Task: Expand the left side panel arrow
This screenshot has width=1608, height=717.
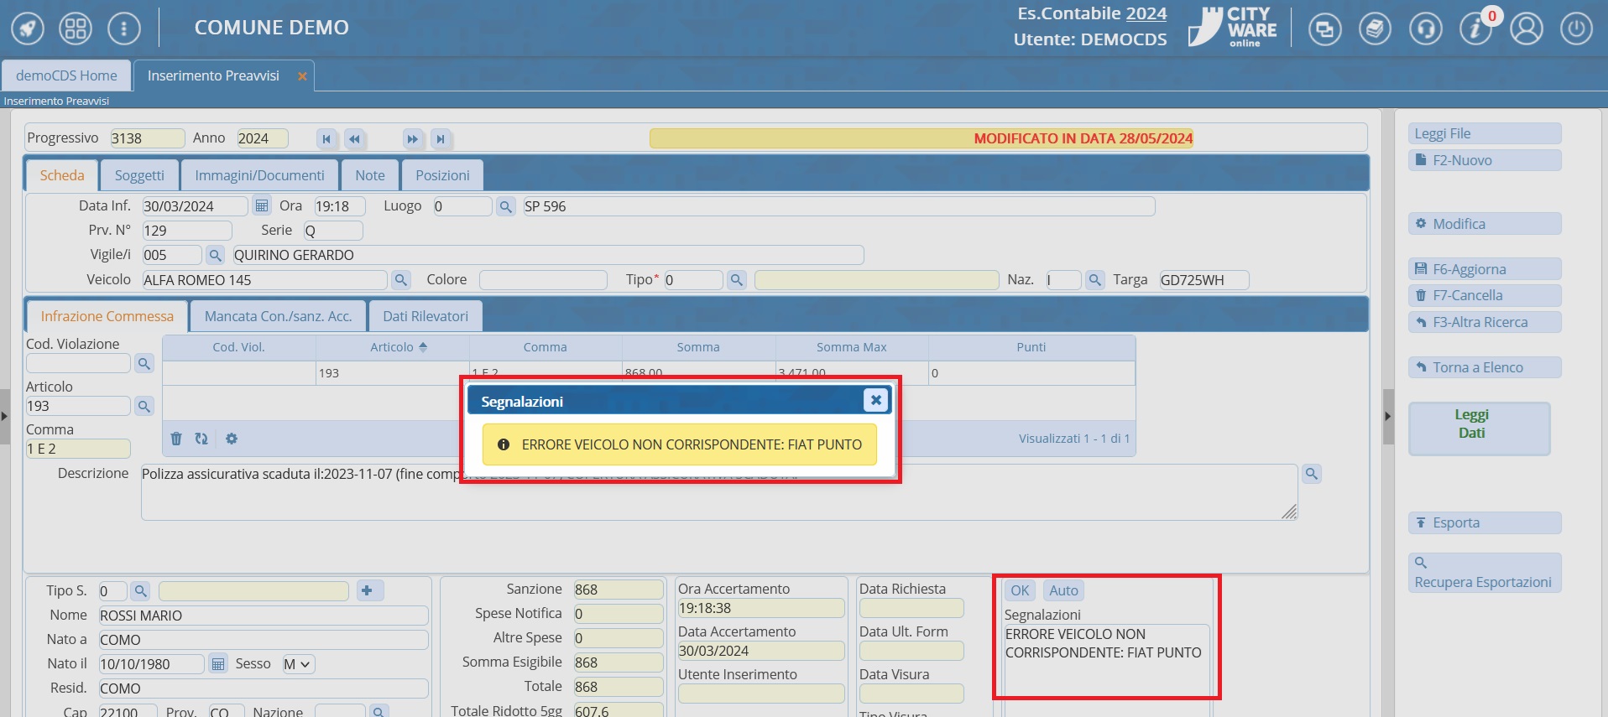Action: click(5, 416)
